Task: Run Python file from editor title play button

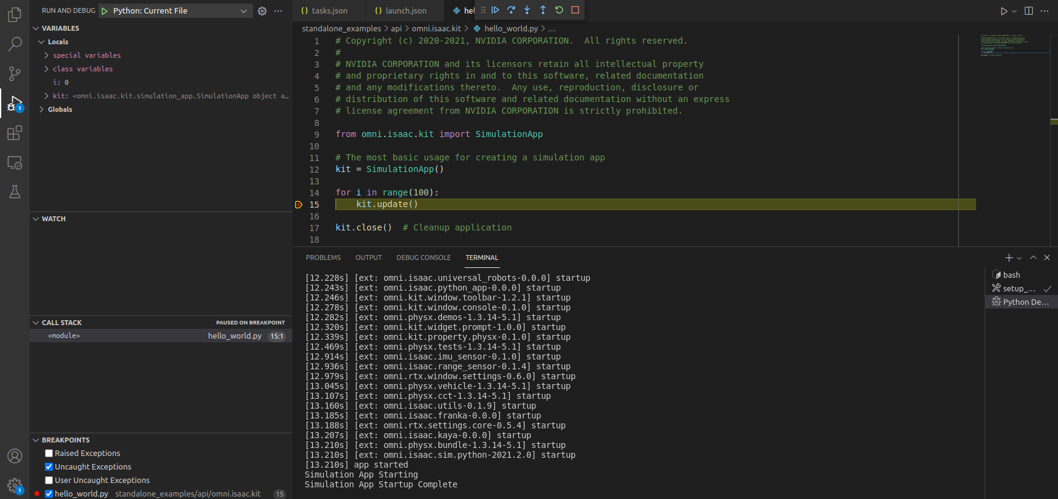Action: [x=1004, y=11]
